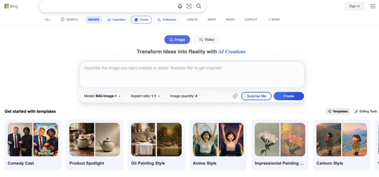This screenshot has height=177, width=379.
Task: Select the Product Spotlight template
Action: (95, 145)
